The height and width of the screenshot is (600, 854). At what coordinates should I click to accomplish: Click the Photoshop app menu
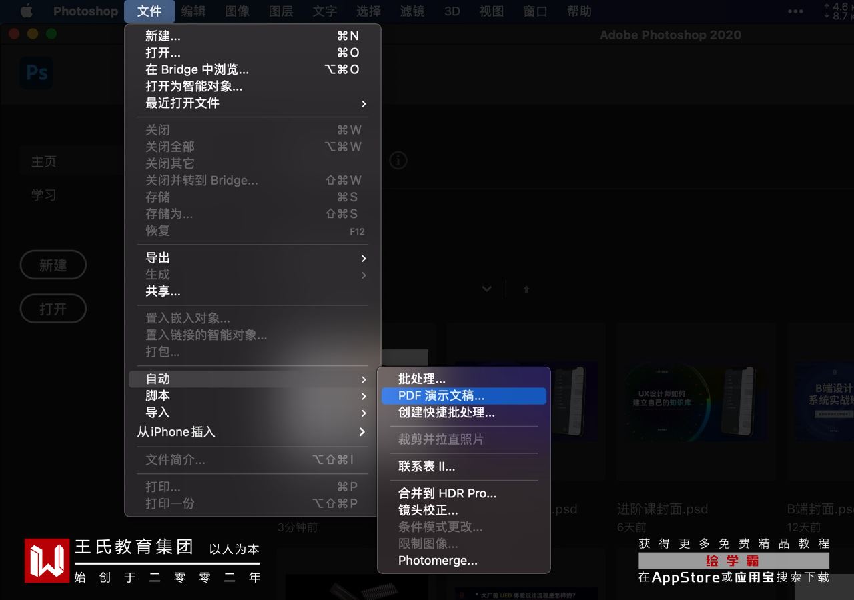(85, 11)
